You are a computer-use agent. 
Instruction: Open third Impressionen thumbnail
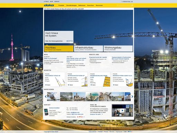[80, 97]
